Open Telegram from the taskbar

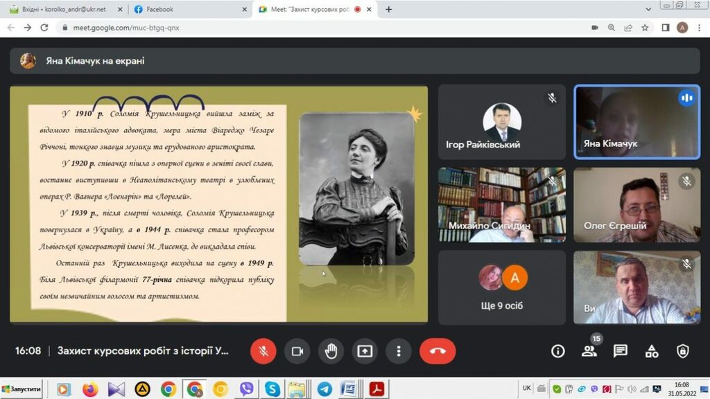tap(324, 389)
